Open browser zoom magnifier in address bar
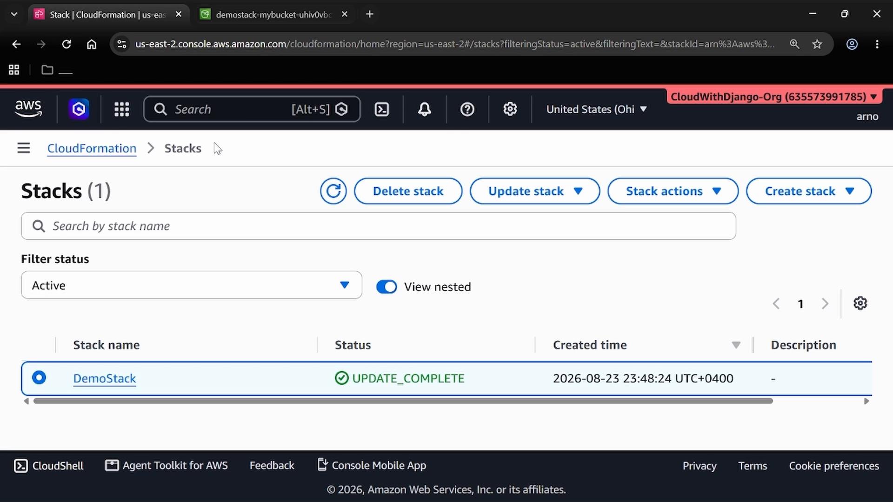The height and width of the screenshot is (502, 893). (794, 44)
